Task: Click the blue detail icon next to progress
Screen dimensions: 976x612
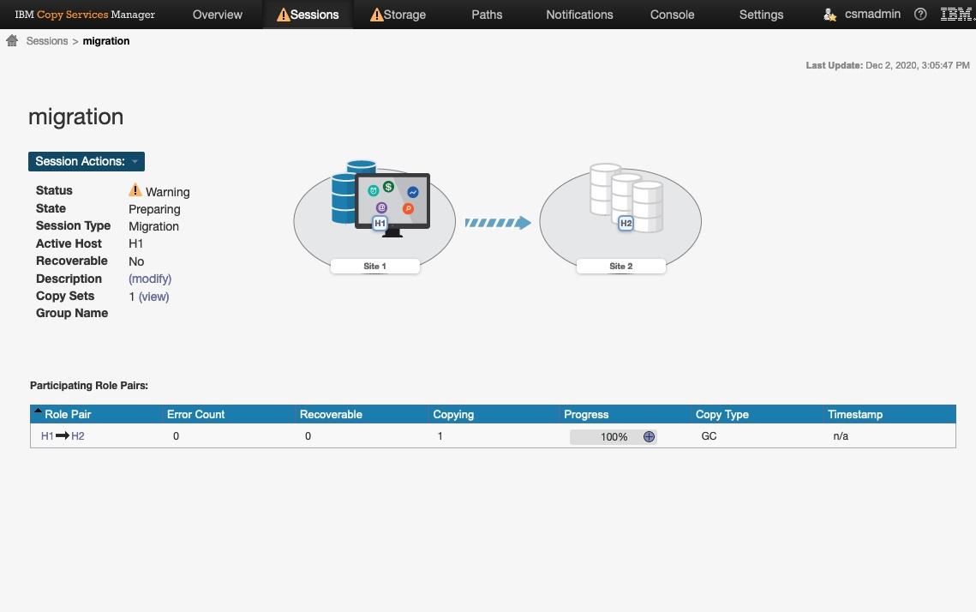Action: pos(649,436)
